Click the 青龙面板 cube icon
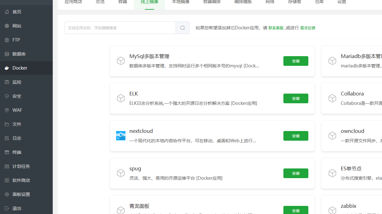382x214 pixels. 121,210
